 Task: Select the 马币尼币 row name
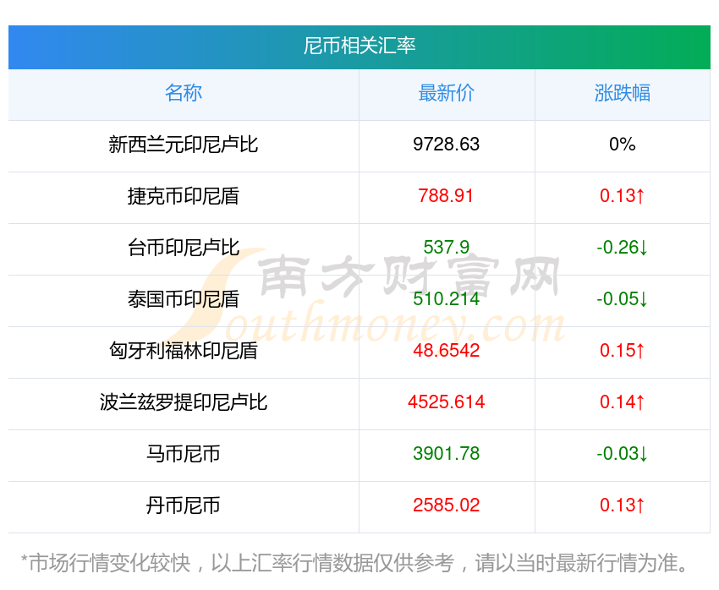184,454
